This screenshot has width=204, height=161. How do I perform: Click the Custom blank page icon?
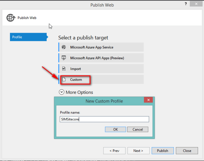point(64,79)
